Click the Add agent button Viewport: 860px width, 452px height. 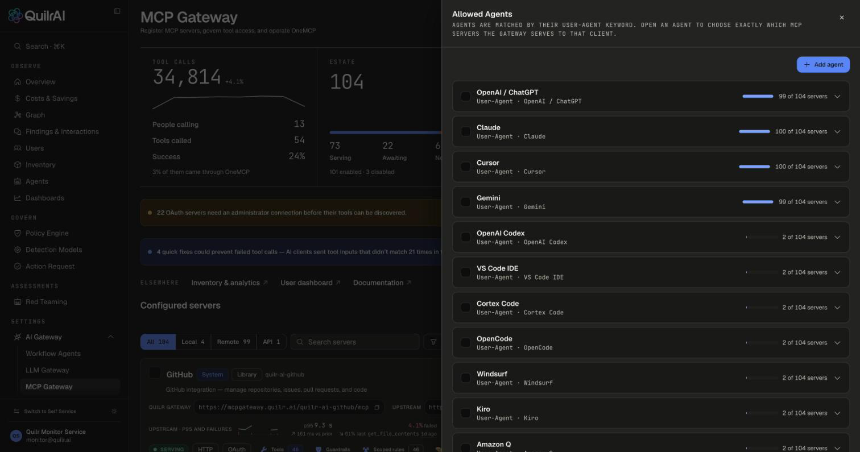point(823,65)
